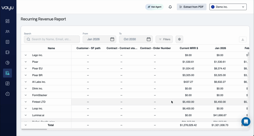Viewport: 254px width, 136px height.
Task: Open the From date calendar icon
Action: [x=112, y=39]
